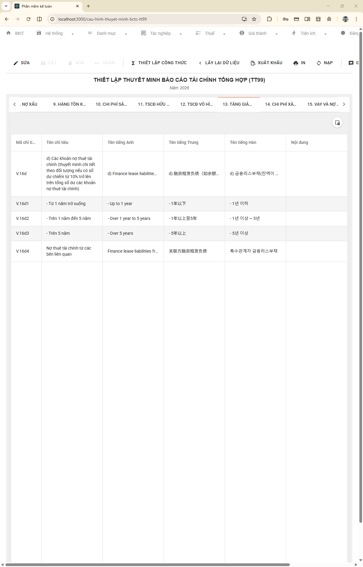Viewport: 363px width, 567px height.
Task: Click the Thuế checklist icon
Action: point(198,33)
